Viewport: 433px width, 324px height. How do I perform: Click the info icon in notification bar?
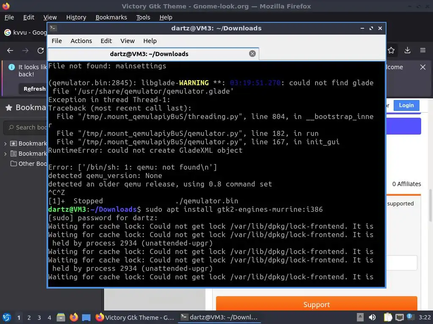(11, 67)
